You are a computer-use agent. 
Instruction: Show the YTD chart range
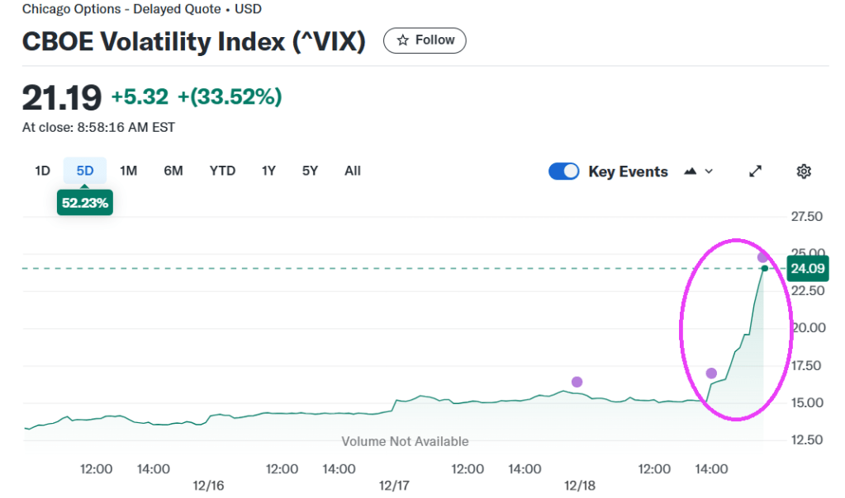point(222,171)
